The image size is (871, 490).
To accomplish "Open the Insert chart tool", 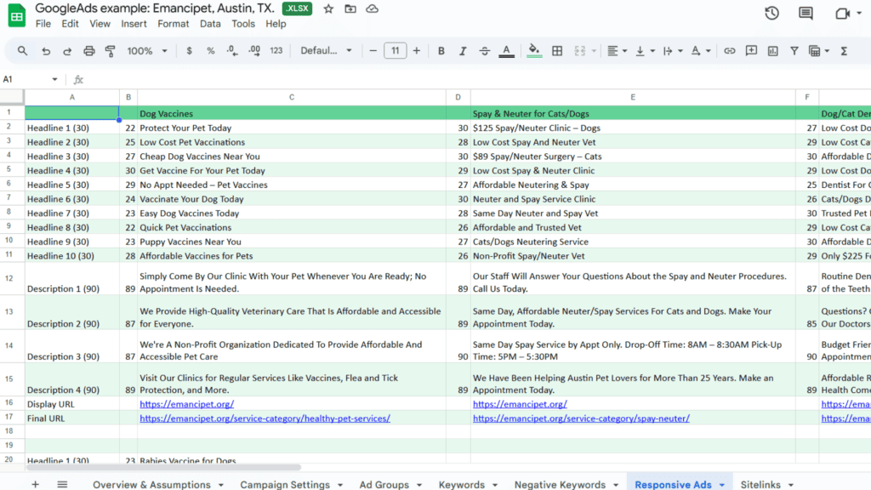I will (x=773, y=50).
